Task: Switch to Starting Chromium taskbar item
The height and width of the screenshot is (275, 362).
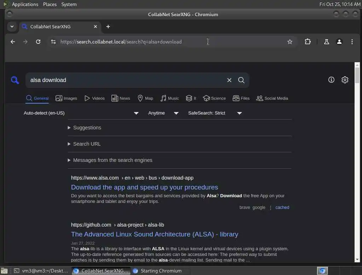Action: pyautogui.click(x=160, y=271)
